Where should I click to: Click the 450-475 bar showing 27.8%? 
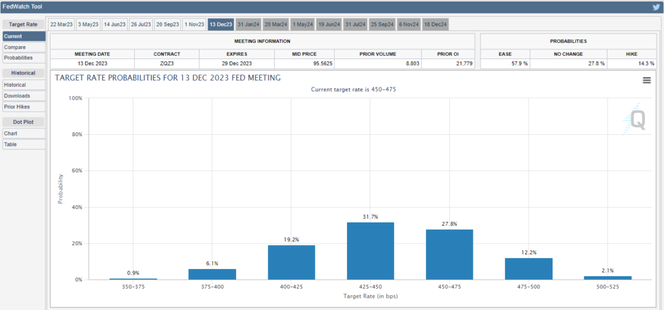(x=449, y=254)
